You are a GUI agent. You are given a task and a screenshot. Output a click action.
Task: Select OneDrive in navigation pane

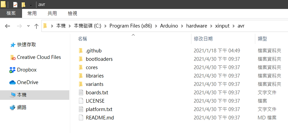tap(28, 82)
